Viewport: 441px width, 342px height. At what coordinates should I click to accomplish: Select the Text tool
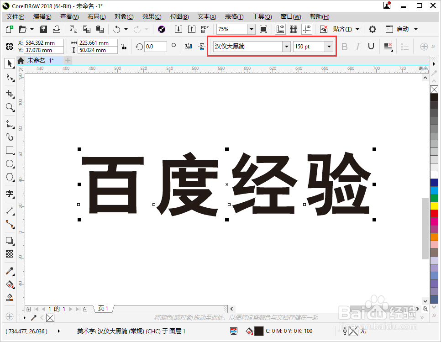[x=10, y=194]
